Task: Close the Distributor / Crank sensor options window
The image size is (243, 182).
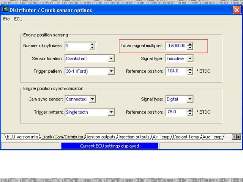Action: click(236, 10)
